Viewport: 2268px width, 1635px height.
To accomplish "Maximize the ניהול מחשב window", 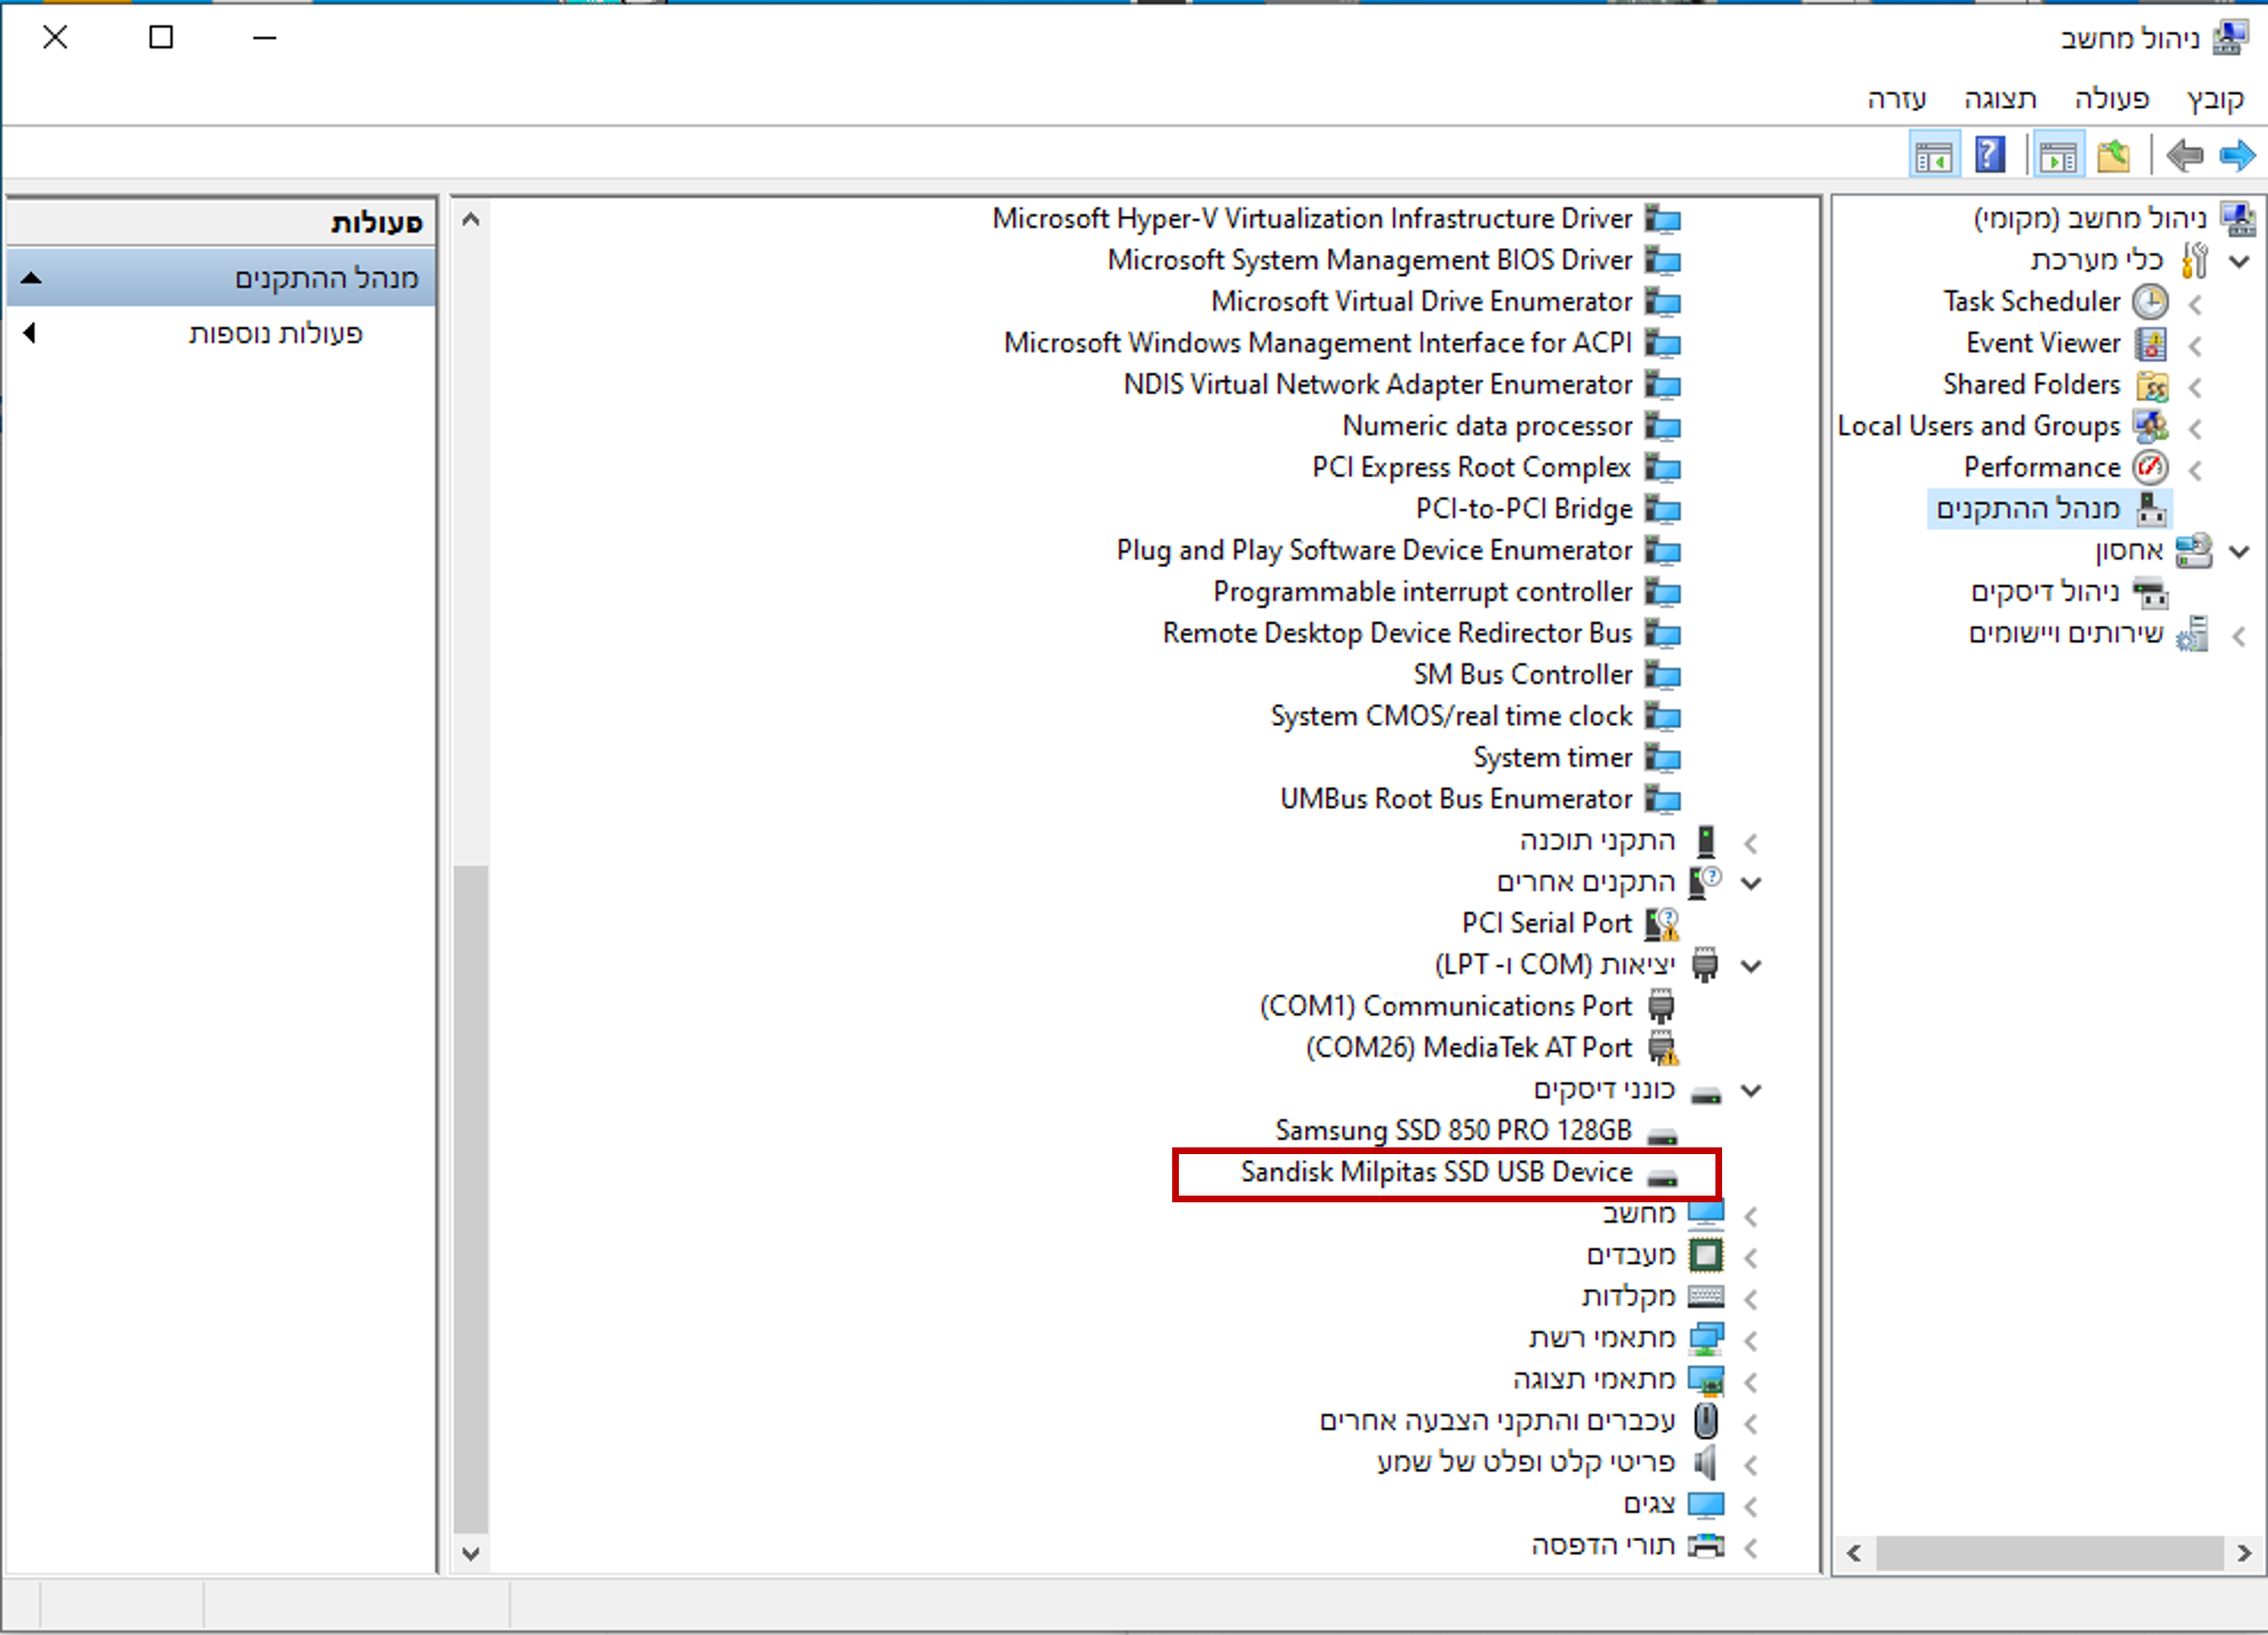I will [161, 38].
